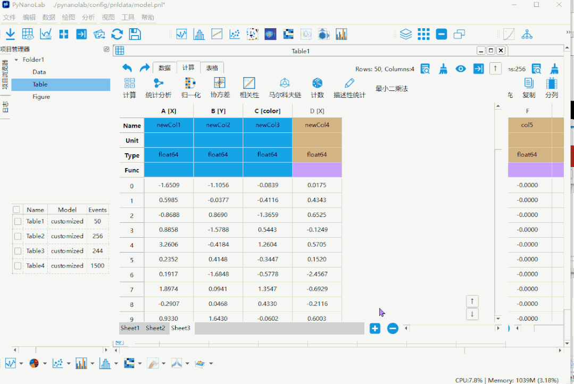Click the move-up arrow button above down arrow
This screenshot has height=384, width=574.
[x=472, y=301]
